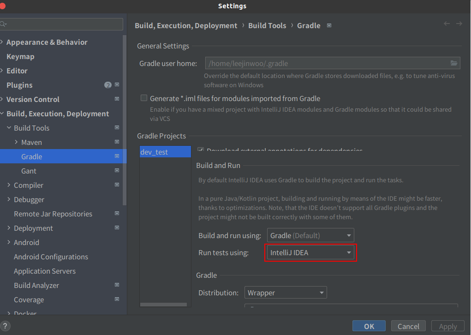Image resolution: width=471 pixels, height=335 pixels.
Task: Select Remote Jar Repositories item
Action: pos(53,214)
